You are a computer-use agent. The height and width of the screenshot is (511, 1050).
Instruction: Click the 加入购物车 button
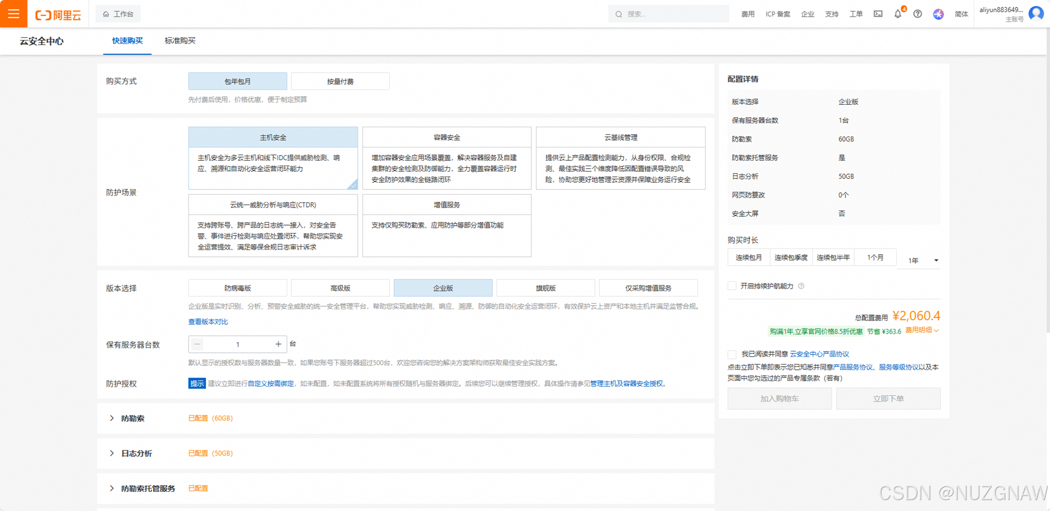(779, 398)
